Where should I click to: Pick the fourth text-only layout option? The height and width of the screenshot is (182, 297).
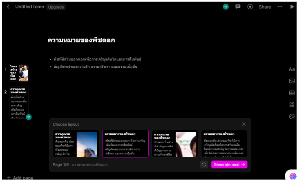click(x=225, y=144)
